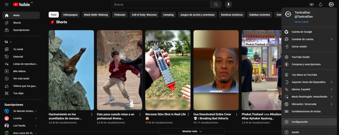Click the Ver tu canal link
Image resolution: width=339 pixels, height=135 pixels.
301,22
